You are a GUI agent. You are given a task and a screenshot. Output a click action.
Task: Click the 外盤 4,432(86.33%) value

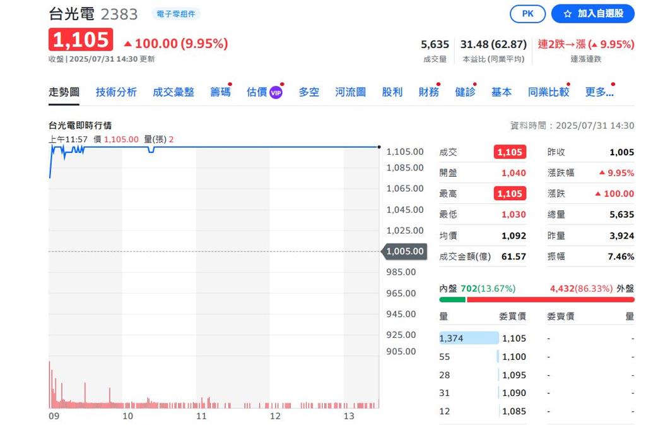coord(581,289)
